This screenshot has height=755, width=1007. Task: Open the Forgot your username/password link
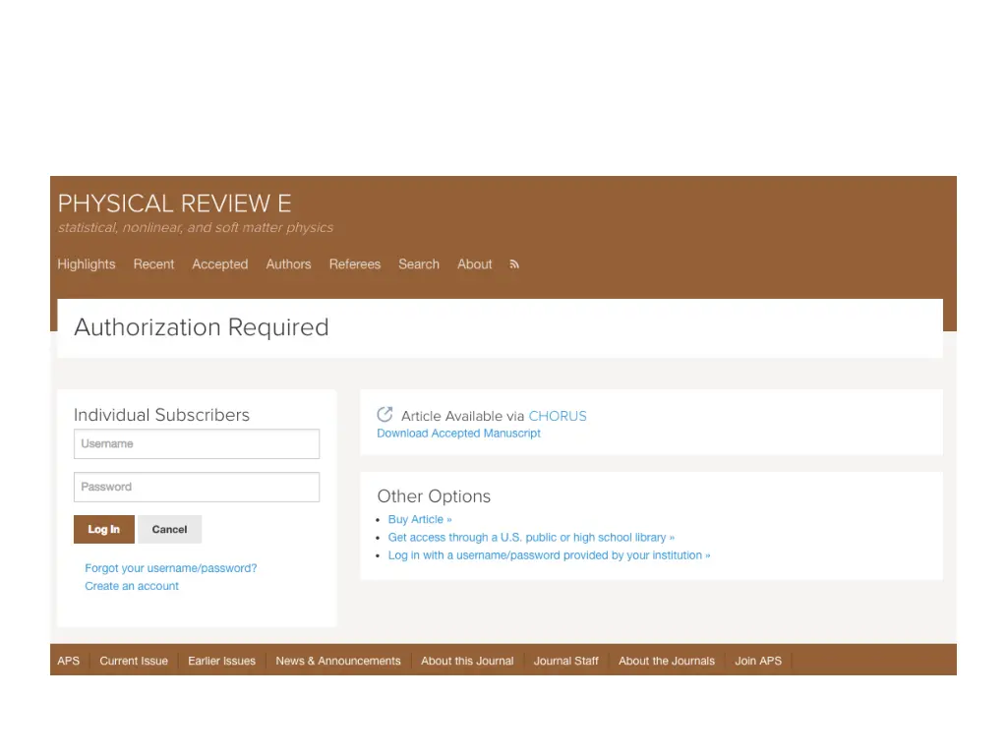click(171, 568)
